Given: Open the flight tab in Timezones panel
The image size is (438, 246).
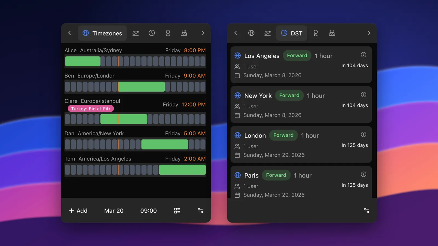Looking at the screenshot, I should click(136, 33).
